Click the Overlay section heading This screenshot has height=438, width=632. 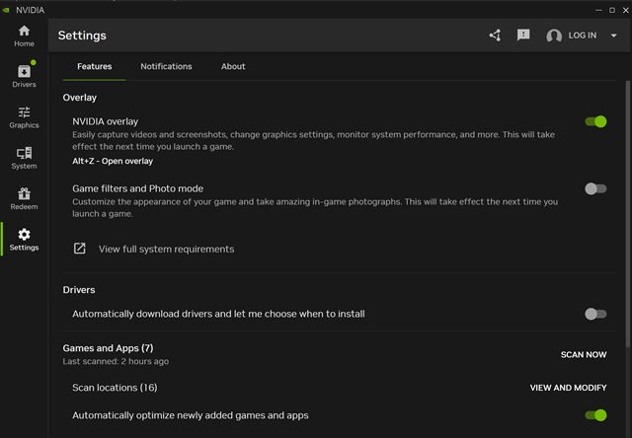tap(79, 98)
